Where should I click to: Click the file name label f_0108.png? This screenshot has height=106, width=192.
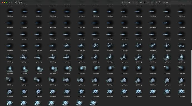click(53, 16)
